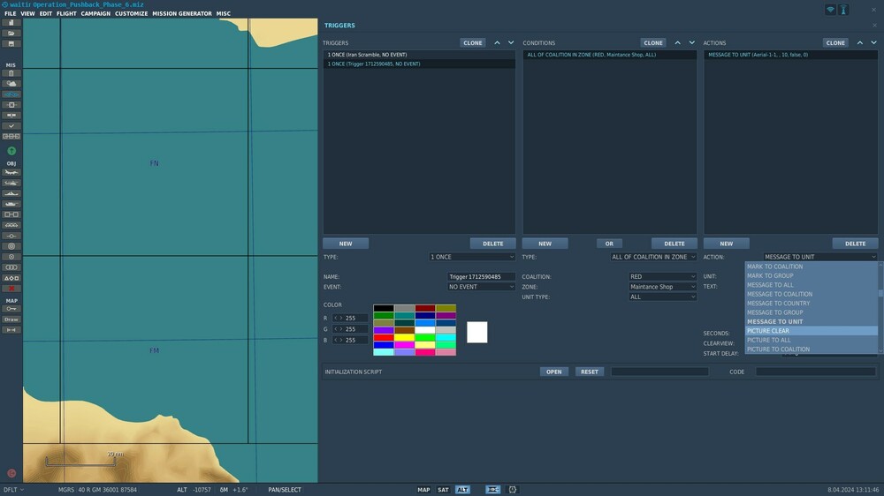Move trigger down with the arrow
Viewport: 884px width, 496px height.
[x=511, y=42]
